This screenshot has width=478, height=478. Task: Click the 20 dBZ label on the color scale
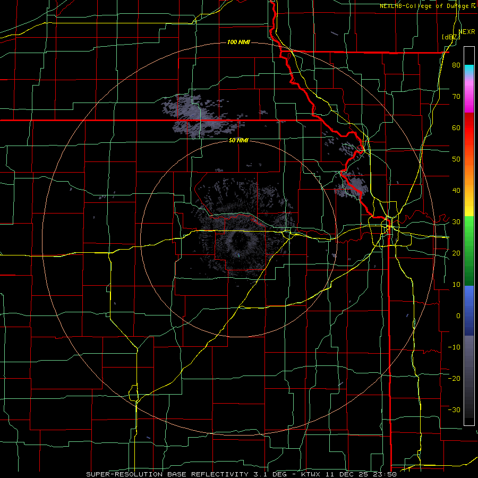click(x=456, y=253)
